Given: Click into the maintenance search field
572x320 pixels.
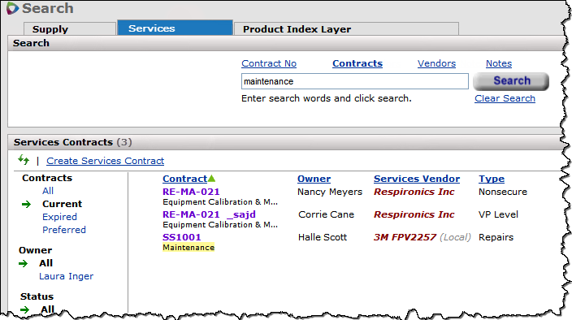Looking at the screenshot, I should tap(354, 81).
